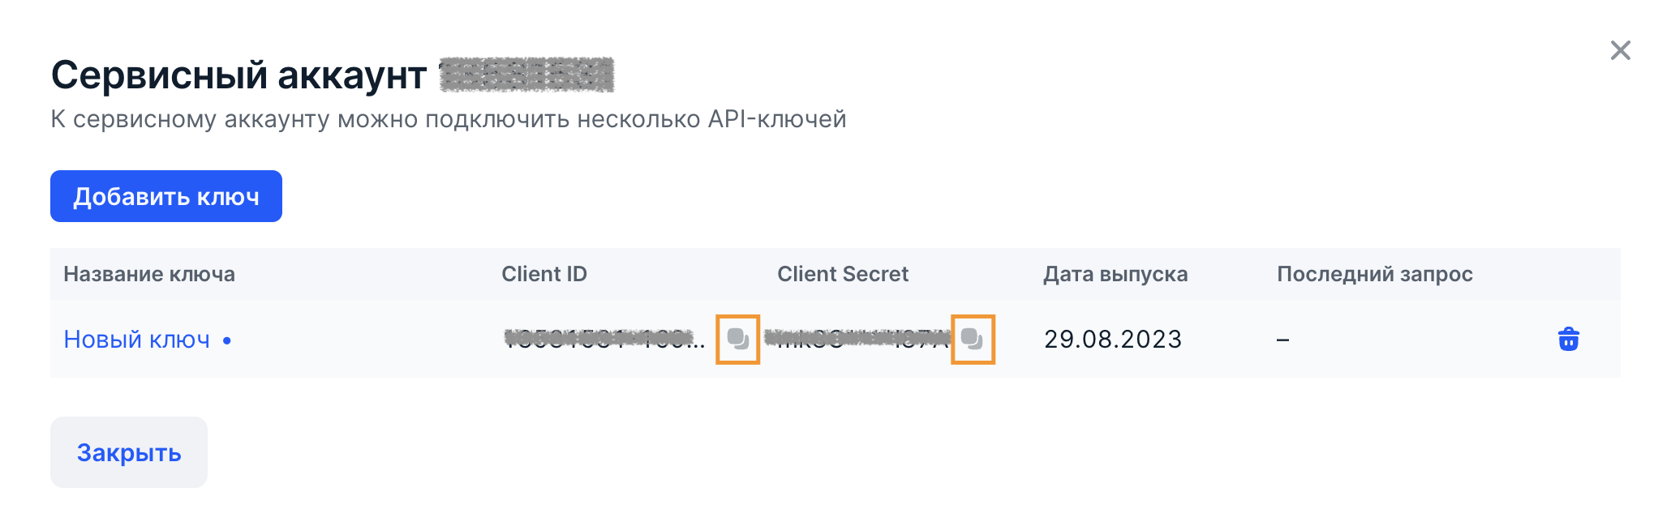Copy the Client Secret value
This screenshot has height=509, width=1671.
click(x=972, y=339)
